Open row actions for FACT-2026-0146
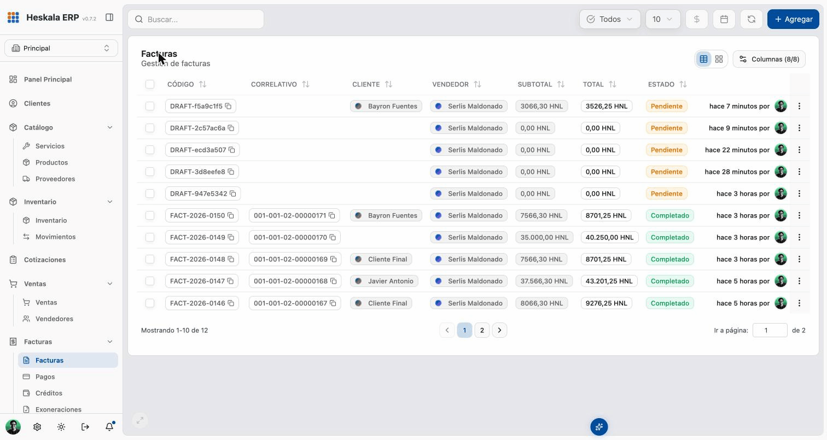This screenshot has width=827, height=440. pos(799,303)
